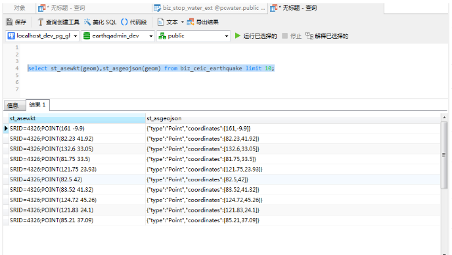This screenshot has height=255, width=452.
Task: Click Export Results (导出结果) button
Action: pyautogui.click(x=202, y=22)
